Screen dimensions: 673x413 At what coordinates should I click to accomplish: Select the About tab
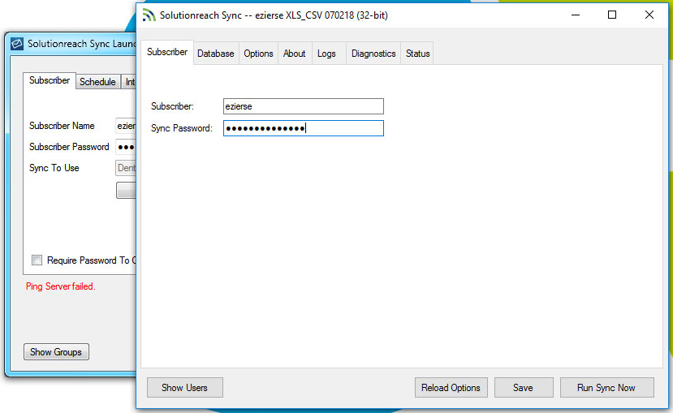(x=294, y=54)
